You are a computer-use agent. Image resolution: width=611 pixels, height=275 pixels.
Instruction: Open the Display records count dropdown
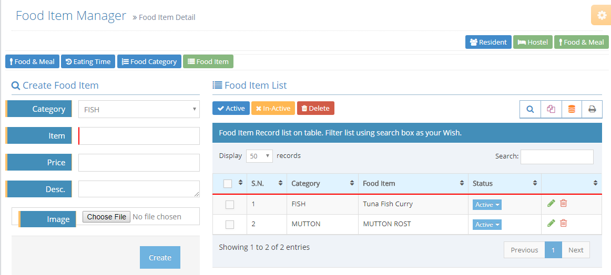click(259, 156)
